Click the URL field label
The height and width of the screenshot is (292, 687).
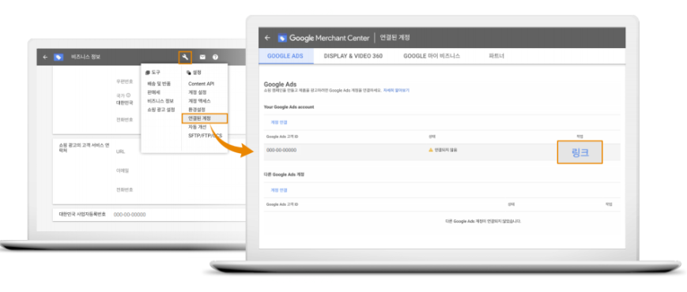(x=120, y=152)
